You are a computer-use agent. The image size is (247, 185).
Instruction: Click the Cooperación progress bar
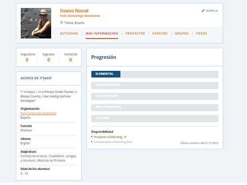coord(155,96)
